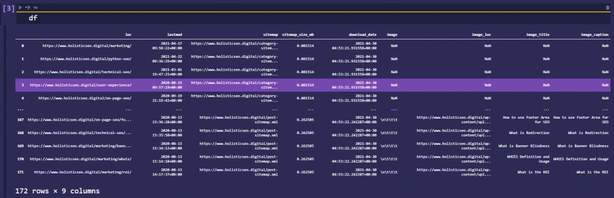Viewport: 614px width, 198px height.
Task: Click into the df code input
Action: pos(318,18)
